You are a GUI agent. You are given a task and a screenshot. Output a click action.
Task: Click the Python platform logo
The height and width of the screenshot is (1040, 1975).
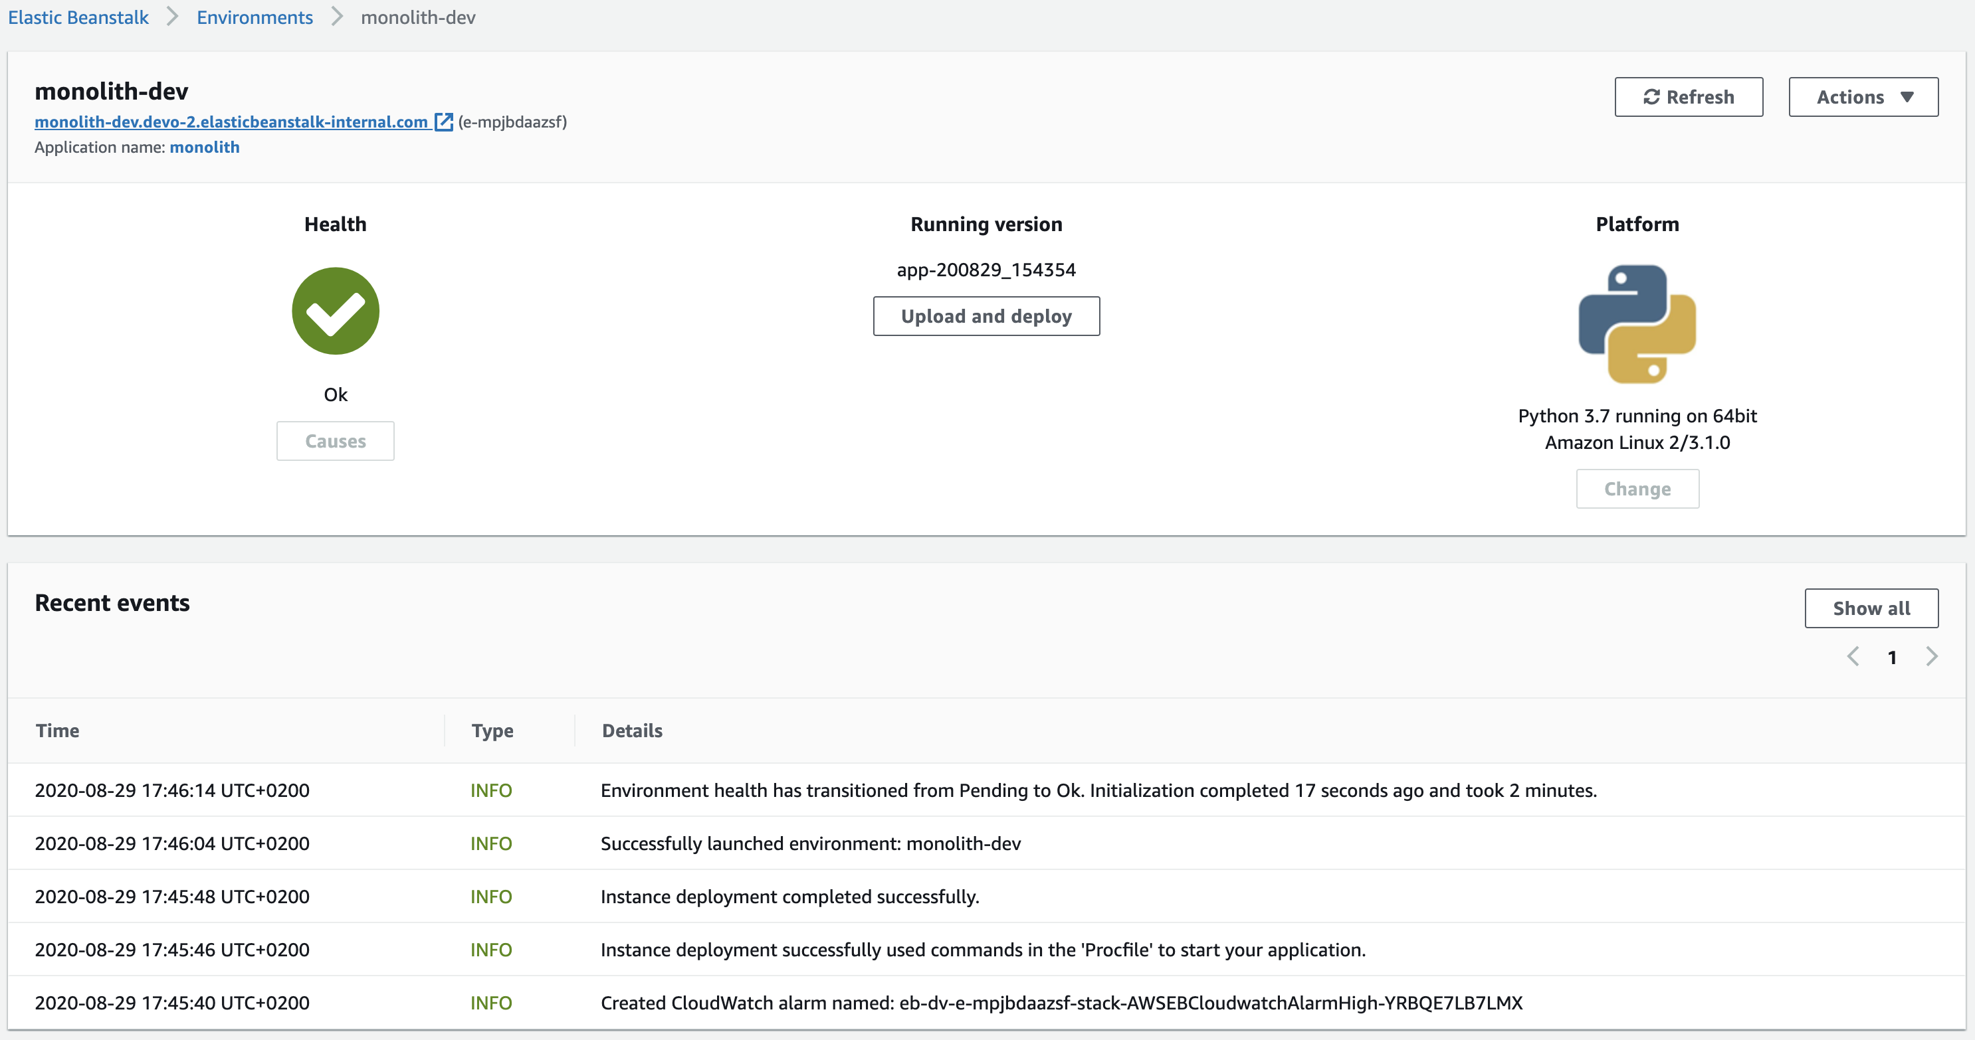pyautogui.click(x=1637, y=323)
